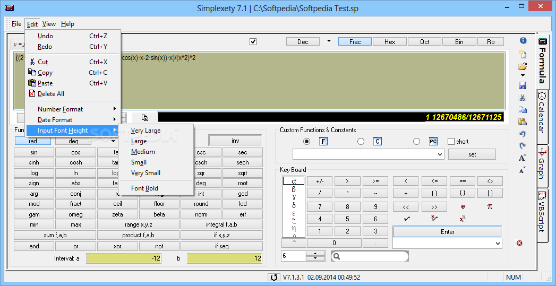Click the paste clipboard icon in sidebar
Image resolution: width=556 pixels, height=286 pixels.
[523, 122]
